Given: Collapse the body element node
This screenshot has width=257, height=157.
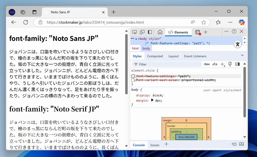Looking at the screenshot, I should pyautogui.click(x=136, y=39).
